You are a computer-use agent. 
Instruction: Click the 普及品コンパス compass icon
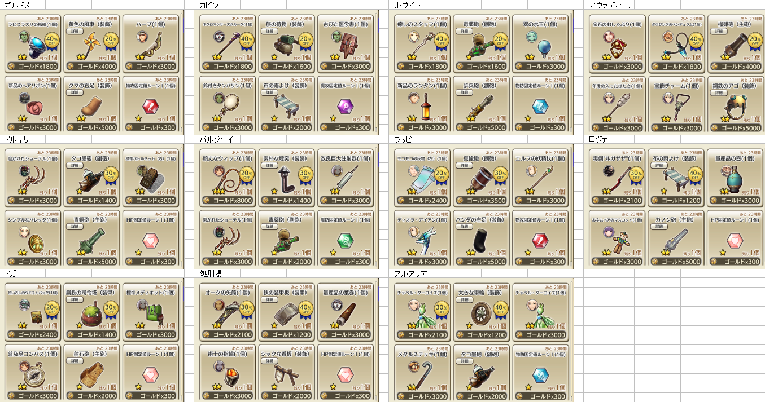33,374
